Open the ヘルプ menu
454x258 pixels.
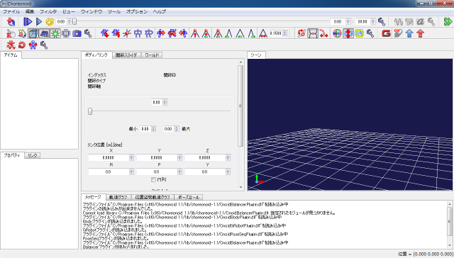(x=159, y=11)
